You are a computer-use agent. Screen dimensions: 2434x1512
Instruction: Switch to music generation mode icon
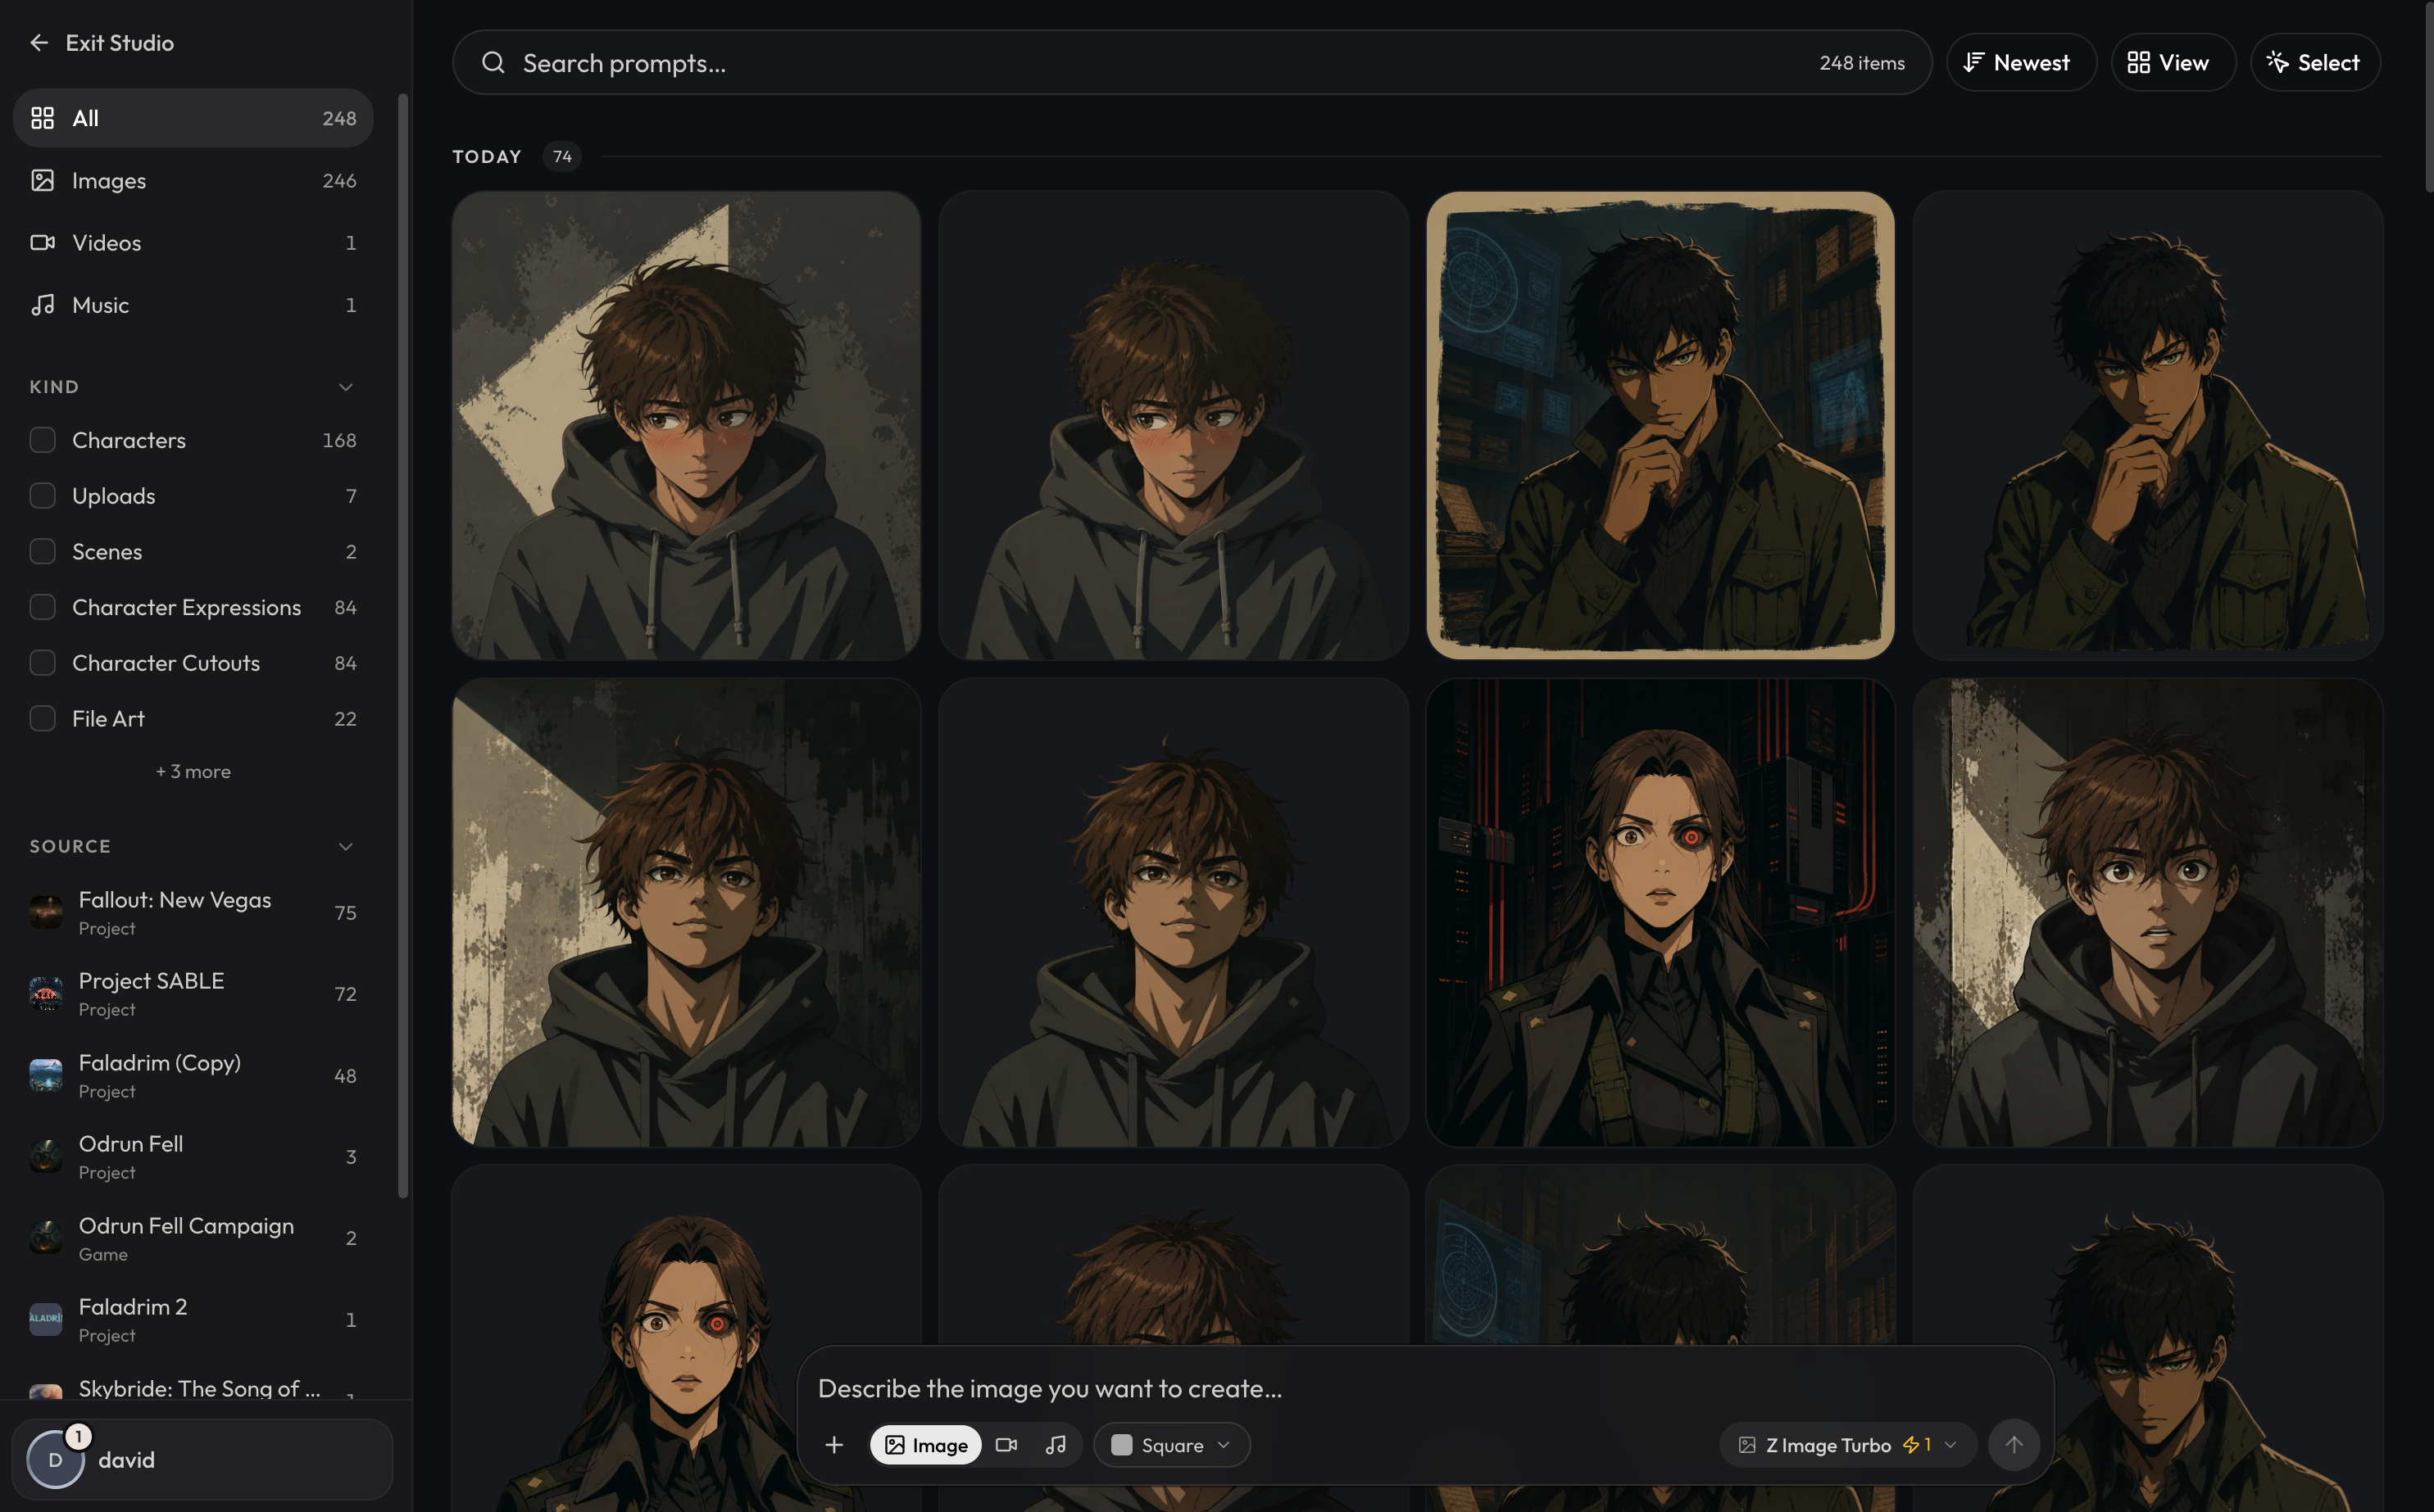click(1056, 1445)
